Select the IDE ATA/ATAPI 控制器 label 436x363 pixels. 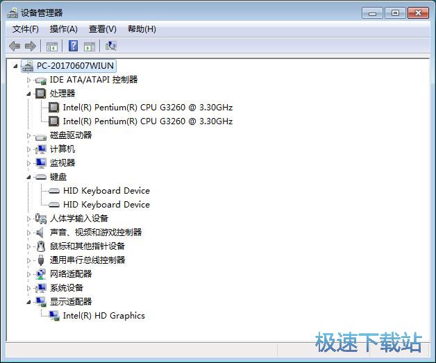(x=94, y=80)
